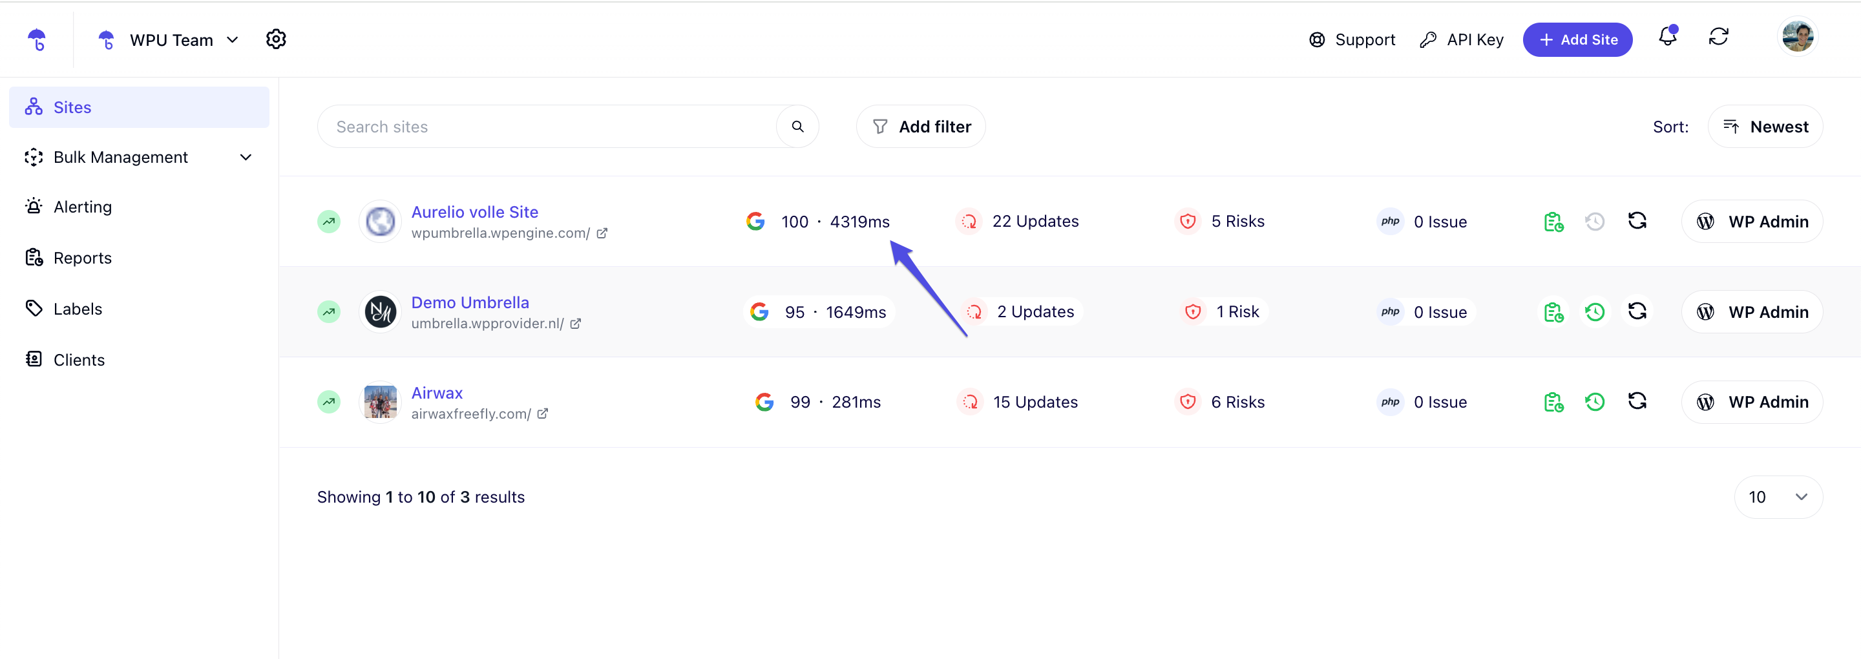Open WP Admin for Demo Umbrella
Image resolution: width=1861 pixels, height=659 pixels.
point(1752,312)
